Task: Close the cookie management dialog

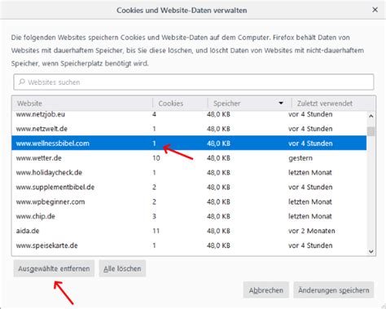Action: (x=375, y=10)
